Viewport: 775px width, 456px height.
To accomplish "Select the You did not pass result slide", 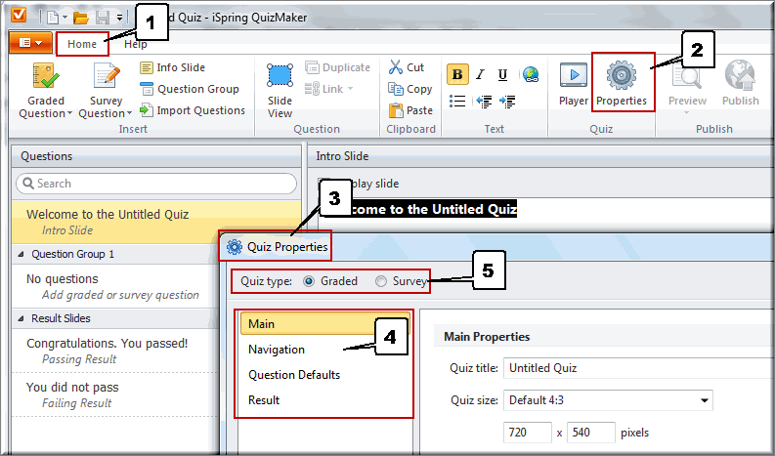I will [115, 394].
